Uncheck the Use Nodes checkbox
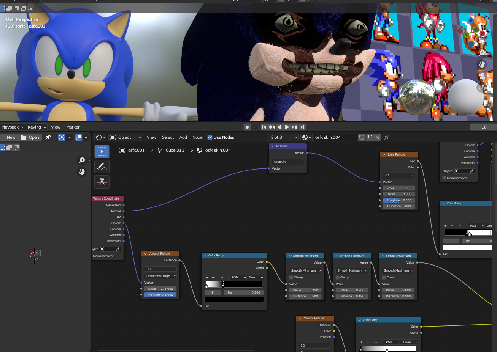 [210, 137]
